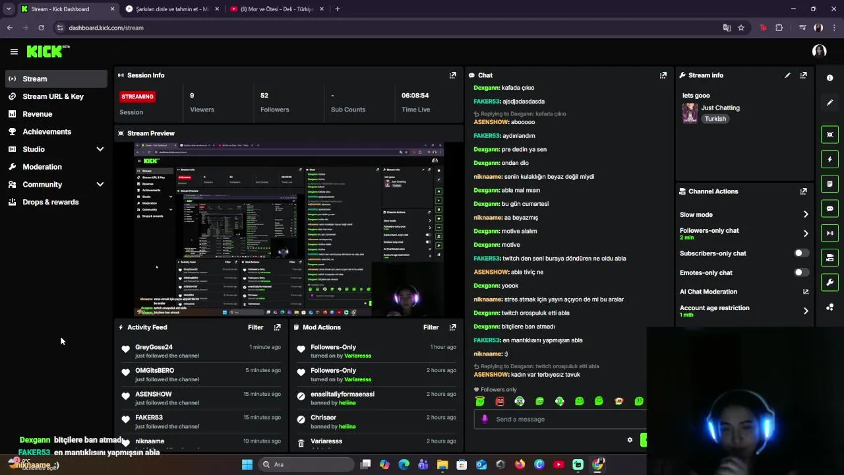The height and width of the screenshot is (475, 844).
Task: Open Google Translate icon in address bar
Action: pos(727,28)
